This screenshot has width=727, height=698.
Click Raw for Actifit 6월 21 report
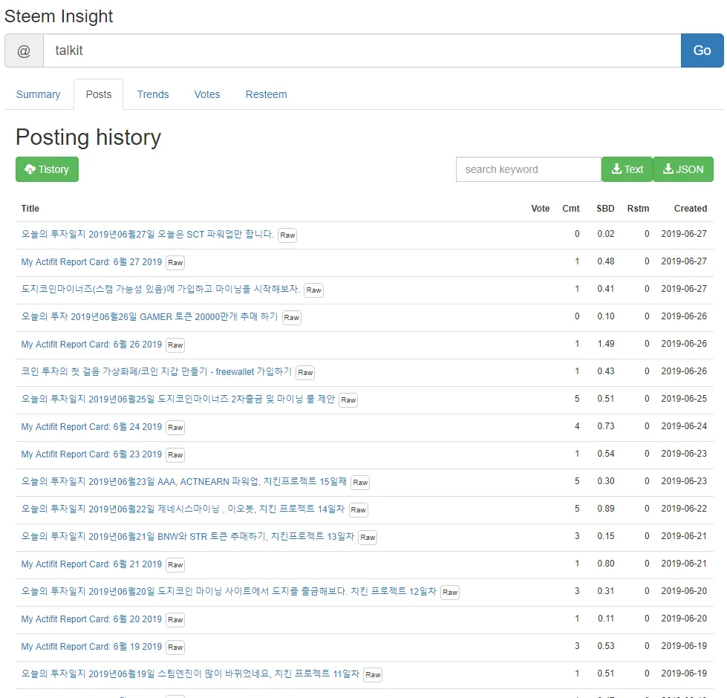pos(175,565)
